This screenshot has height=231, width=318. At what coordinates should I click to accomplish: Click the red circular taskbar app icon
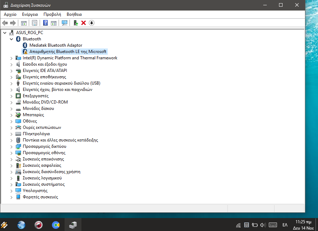39,225
